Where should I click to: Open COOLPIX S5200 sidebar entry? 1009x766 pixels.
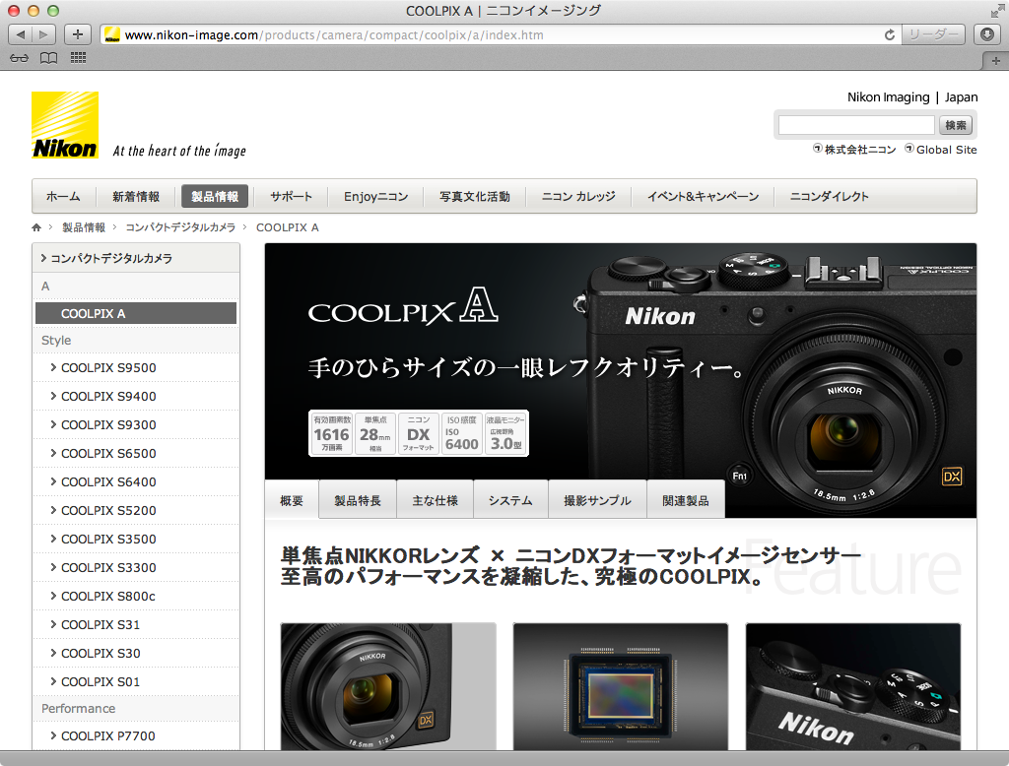[x=136, y=511]
